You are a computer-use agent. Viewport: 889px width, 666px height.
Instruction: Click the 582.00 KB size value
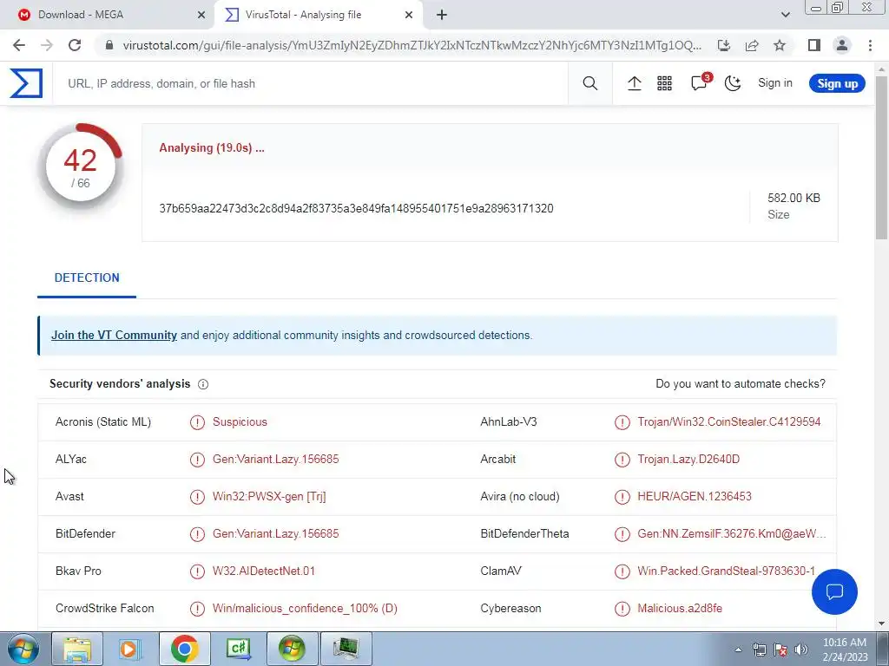click(794, 198)
